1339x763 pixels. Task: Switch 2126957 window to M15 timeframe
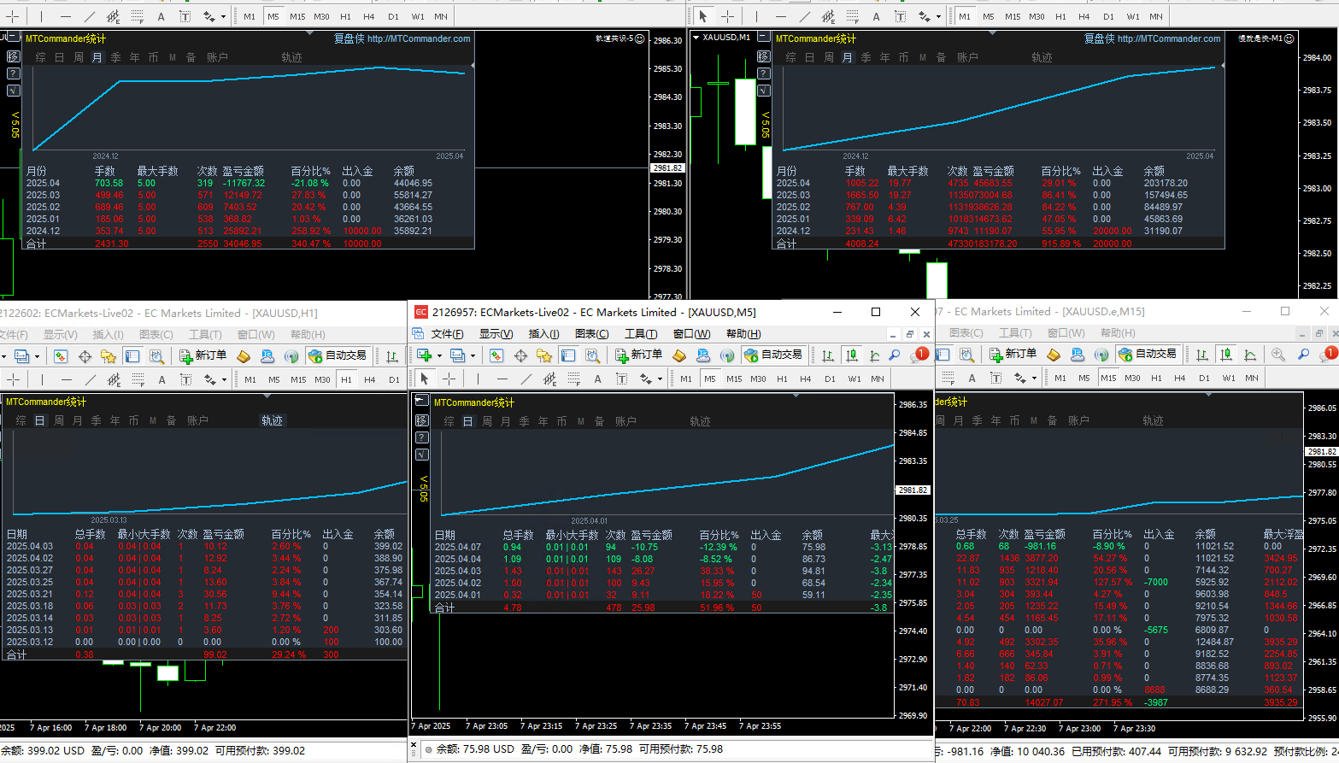[x=734, y=379]
